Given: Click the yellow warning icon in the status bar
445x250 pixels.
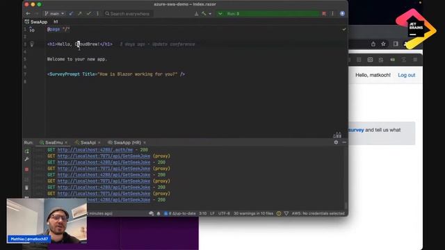Looking at the screenshot, I should pyautogui.click(x=279, y=213).
